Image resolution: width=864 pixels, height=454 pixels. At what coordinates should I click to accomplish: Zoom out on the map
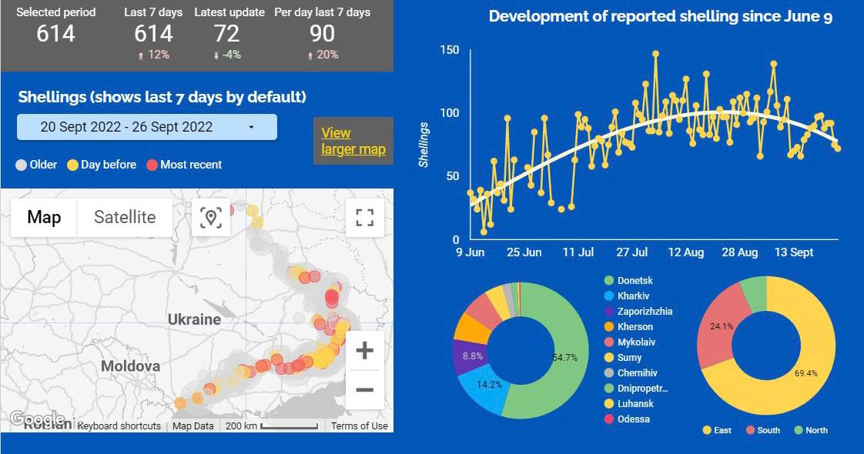point(364,390)
